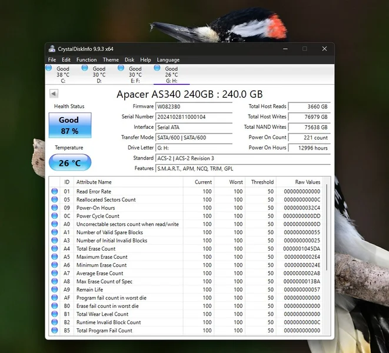Click the Features field
The height and width of the screenshot is (353, 389).
[x=243, y=169]
